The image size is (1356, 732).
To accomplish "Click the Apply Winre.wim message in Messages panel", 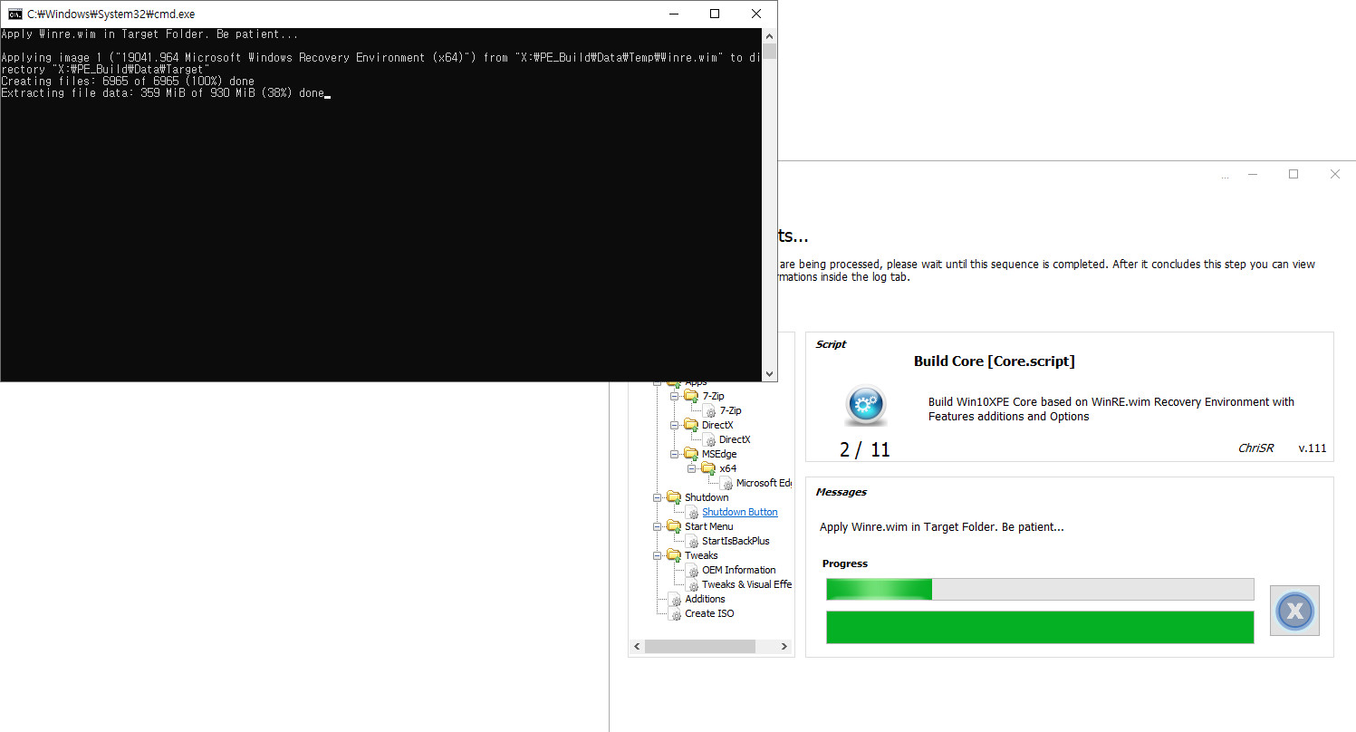I will point(941,526).
